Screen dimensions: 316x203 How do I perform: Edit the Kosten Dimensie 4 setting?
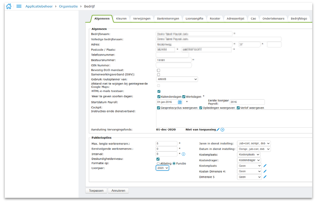(265, 171)
